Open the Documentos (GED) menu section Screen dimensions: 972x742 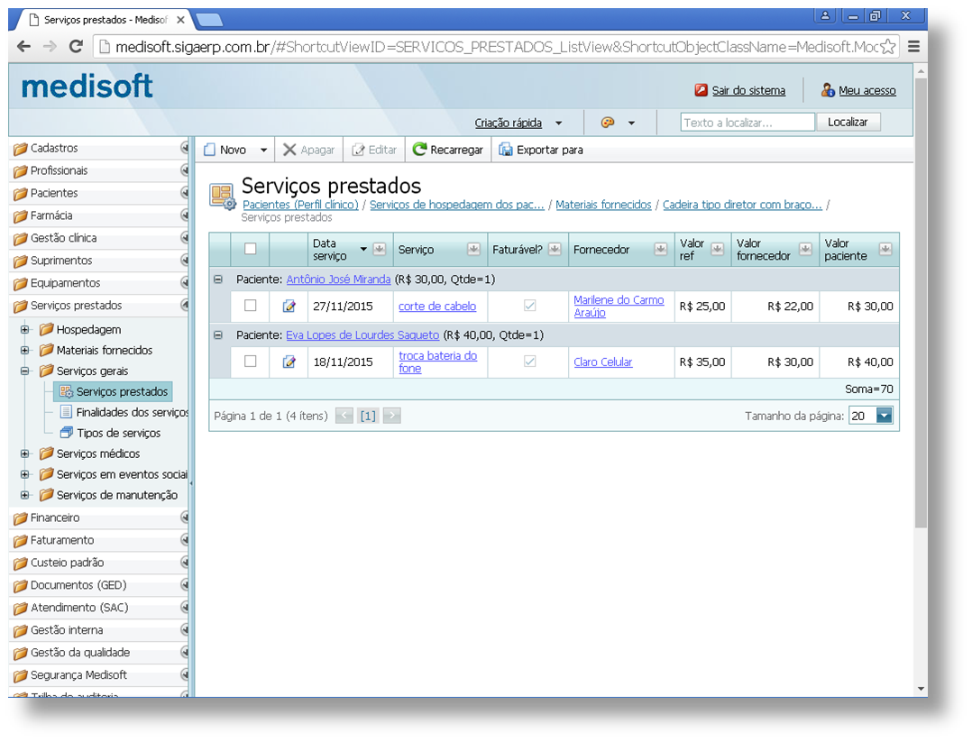point(99,585)
